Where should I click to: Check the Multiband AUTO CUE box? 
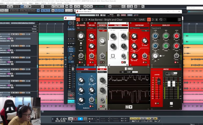(x=113, y=56)
